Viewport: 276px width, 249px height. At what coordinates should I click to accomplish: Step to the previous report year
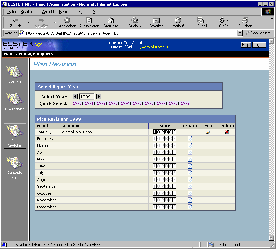click(x=75, y=97)
